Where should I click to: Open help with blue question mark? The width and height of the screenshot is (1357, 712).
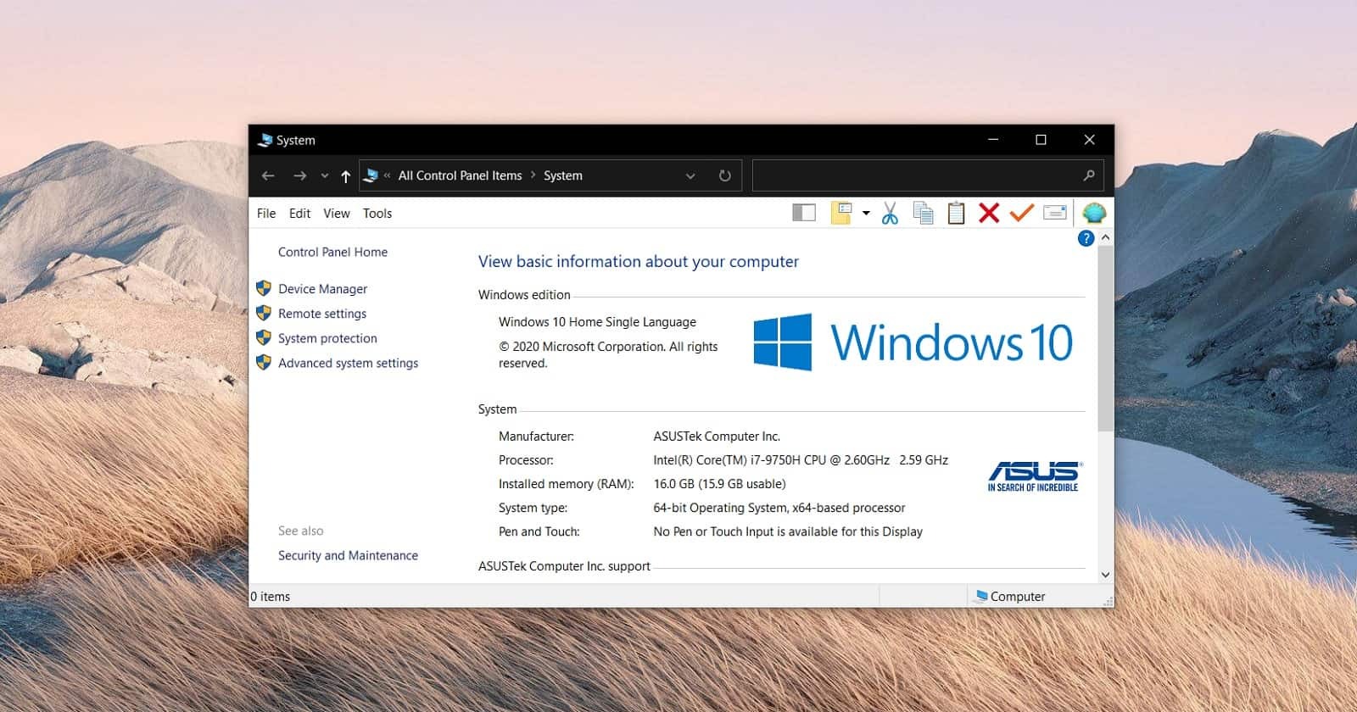point(1086,239)
